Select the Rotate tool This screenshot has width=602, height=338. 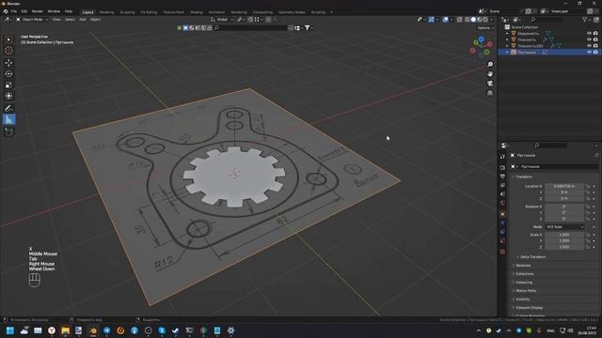coord(8,73)
